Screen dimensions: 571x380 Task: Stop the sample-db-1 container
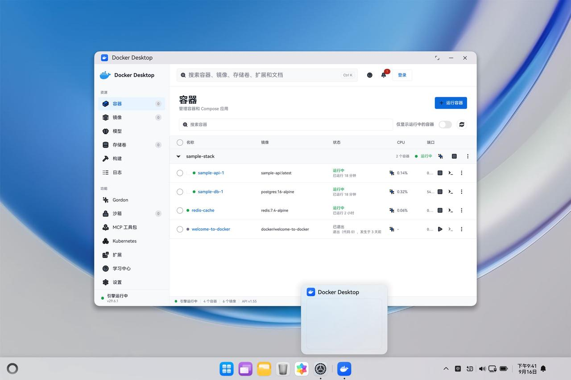(440, 192)
